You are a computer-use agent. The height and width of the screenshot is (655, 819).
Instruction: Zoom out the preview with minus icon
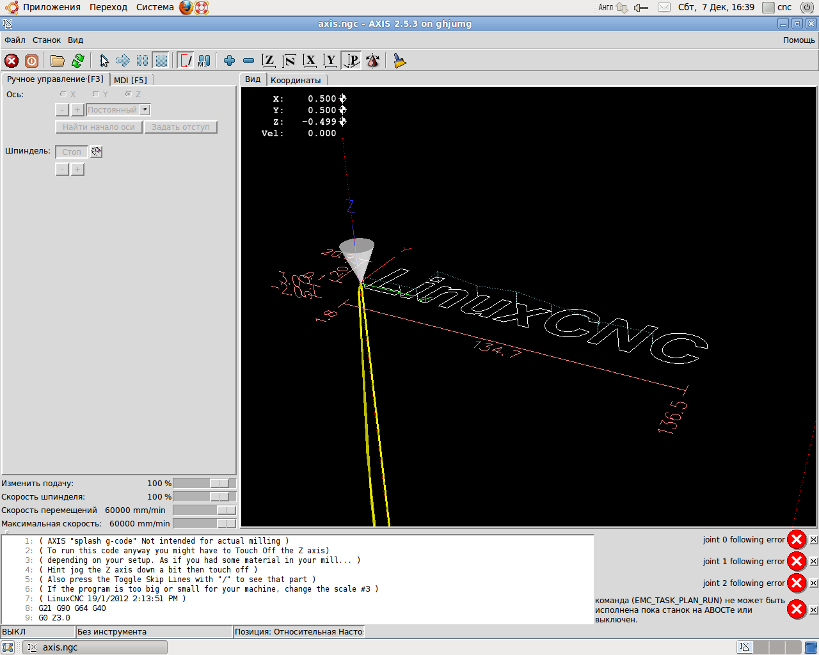[x=248, y=61]
